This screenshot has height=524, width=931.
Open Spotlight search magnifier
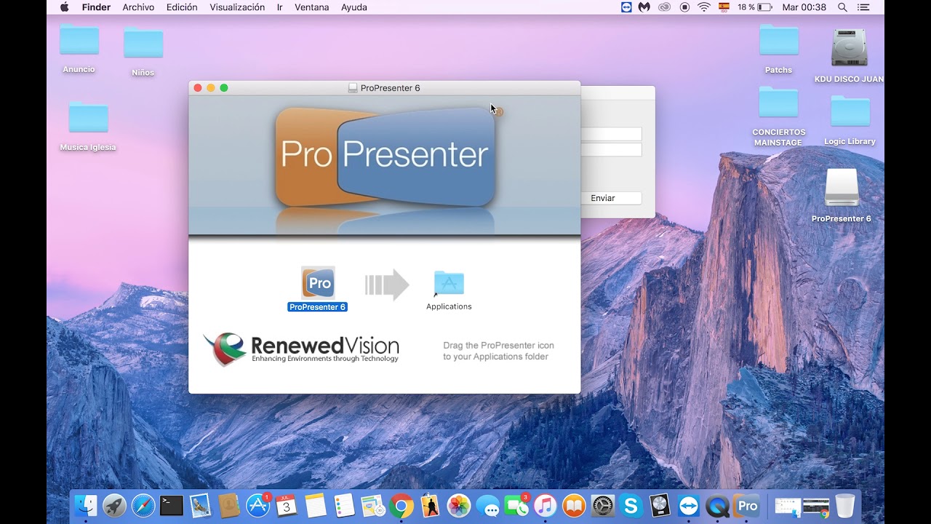pos(842,7)
